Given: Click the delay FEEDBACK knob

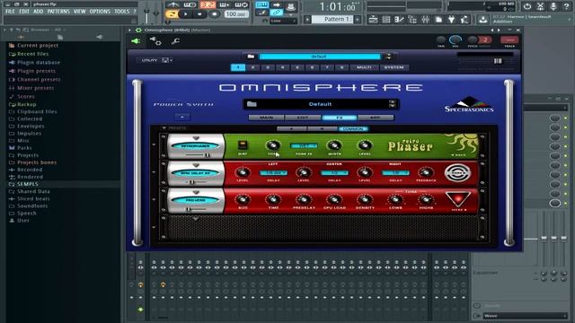Looking at the screenshot, I should (426, 172).
